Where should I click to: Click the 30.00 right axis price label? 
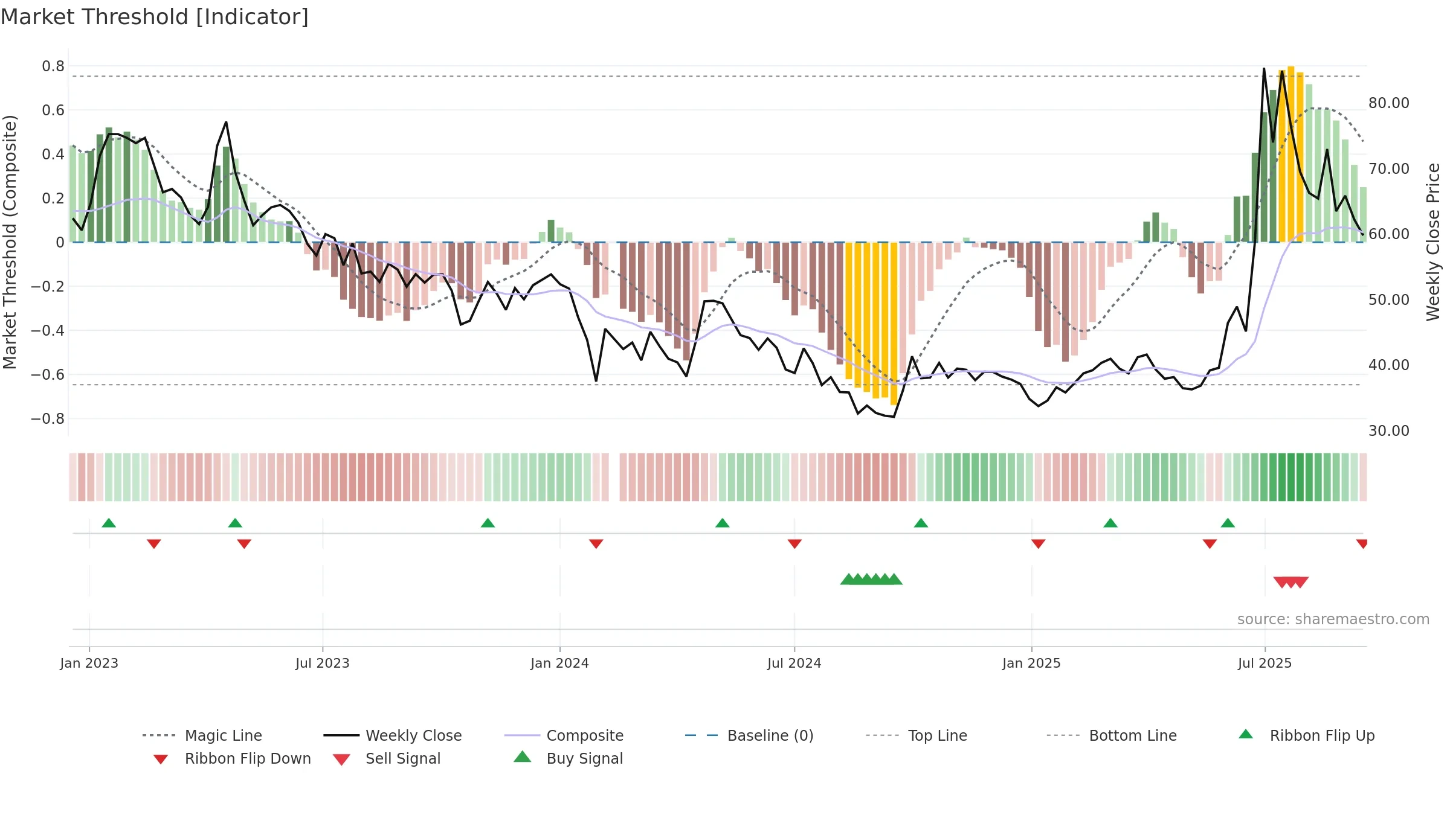tap(1389, 430)
